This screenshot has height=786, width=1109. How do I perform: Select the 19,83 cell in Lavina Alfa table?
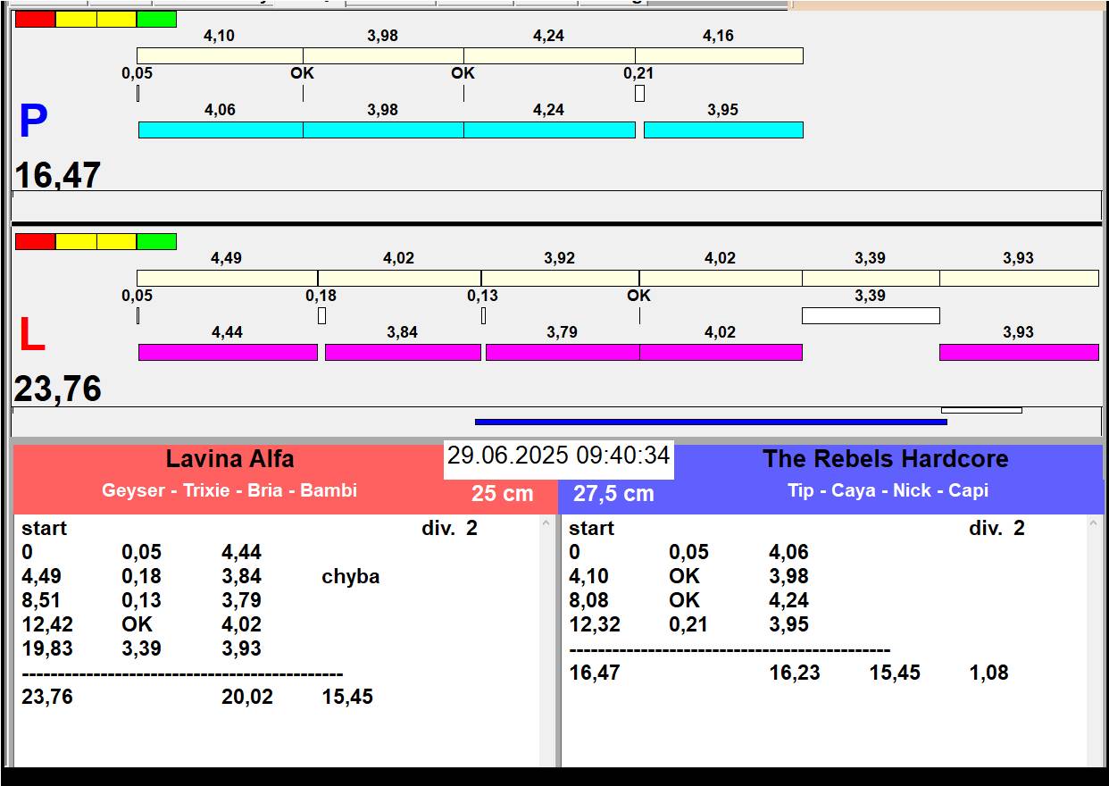(47, 649)
